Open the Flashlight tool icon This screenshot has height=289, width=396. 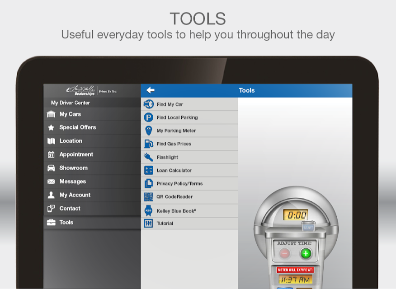click(148, 157)
